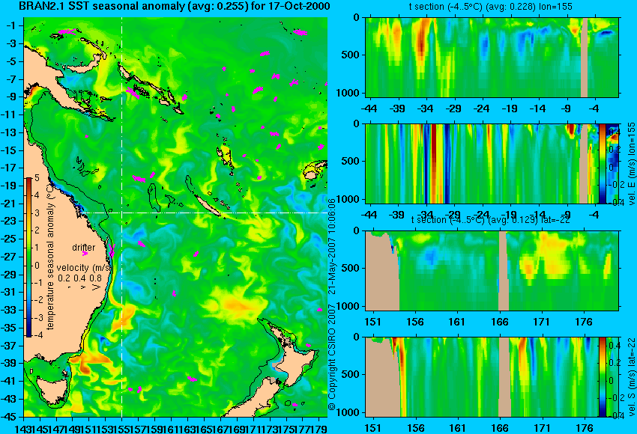
Task: Open the temperature section plot for lon=155
Action: point(492,57)
